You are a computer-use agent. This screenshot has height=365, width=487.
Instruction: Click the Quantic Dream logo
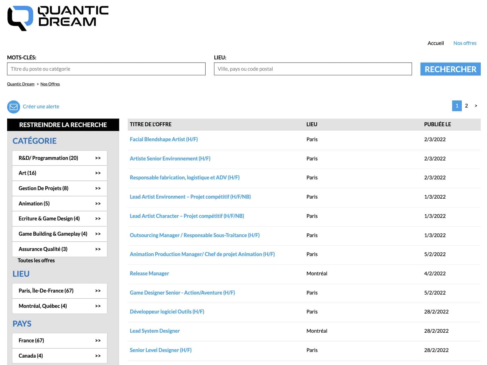pyautogui.click(x=58, y=18)
